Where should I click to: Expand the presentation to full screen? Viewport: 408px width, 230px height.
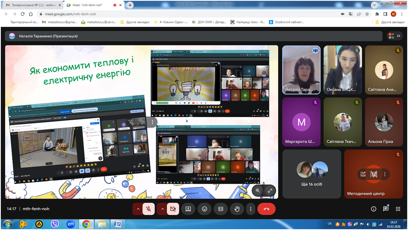[x=270, y=190]
